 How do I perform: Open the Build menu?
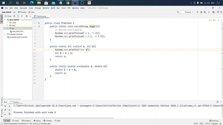(x=53, y=8)
